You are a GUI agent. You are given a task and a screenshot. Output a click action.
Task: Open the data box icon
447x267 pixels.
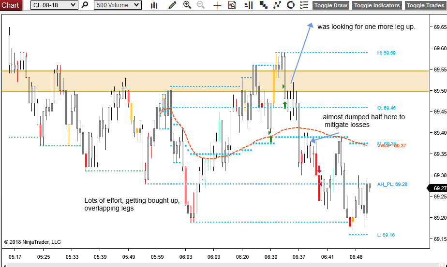point(232,5)
